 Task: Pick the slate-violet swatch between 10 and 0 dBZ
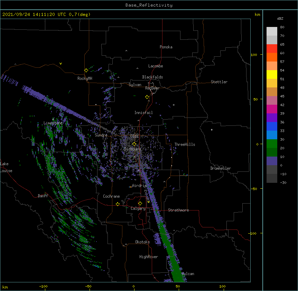pos(272,161)
